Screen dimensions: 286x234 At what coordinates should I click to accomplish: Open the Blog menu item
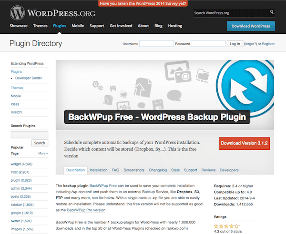click(159, 26)
